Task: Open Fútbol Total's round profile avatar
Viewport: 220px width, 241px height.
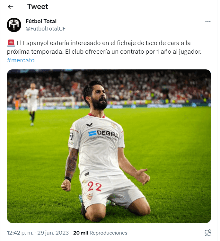Action: (x=14, y=25)
